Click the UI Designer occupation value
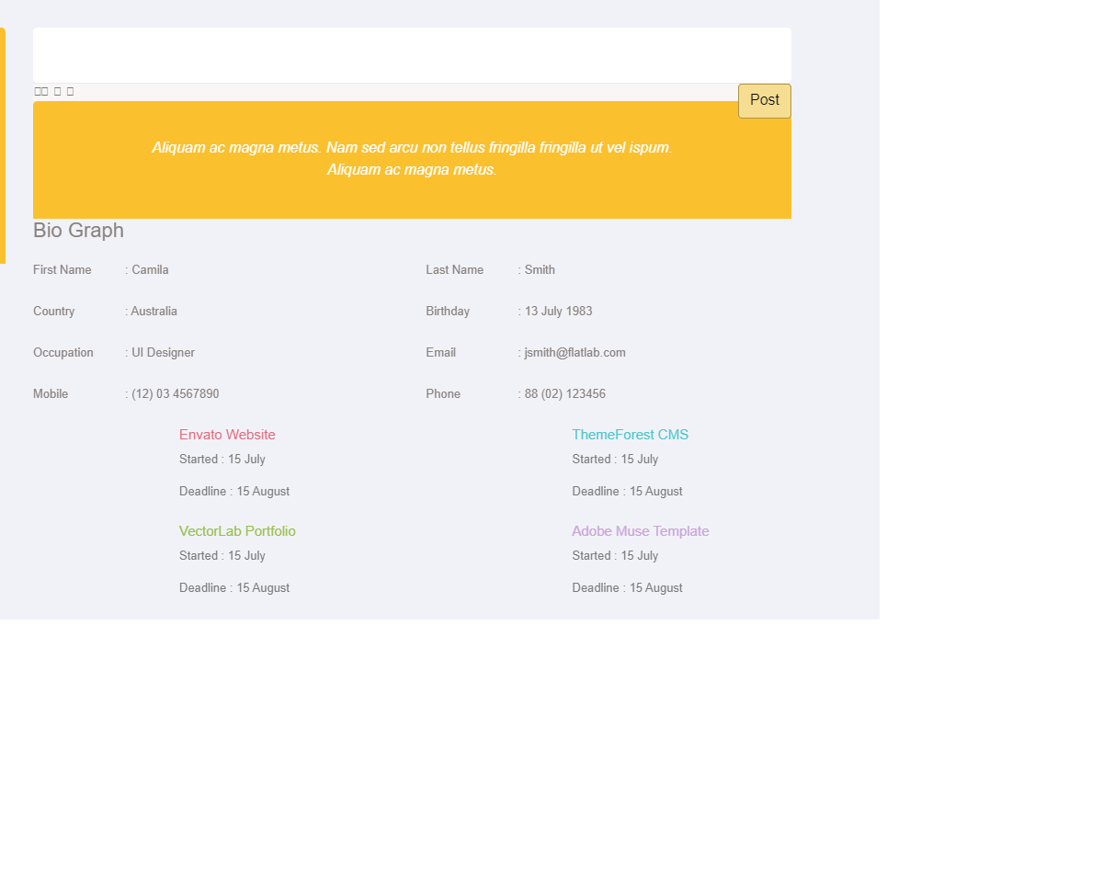The width and height of the screenshot is (1103, 875). (163, 353)
